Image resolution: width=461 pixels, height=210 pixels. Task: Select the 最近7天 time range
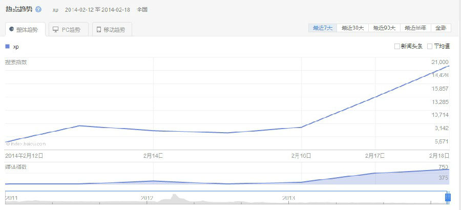323,28
